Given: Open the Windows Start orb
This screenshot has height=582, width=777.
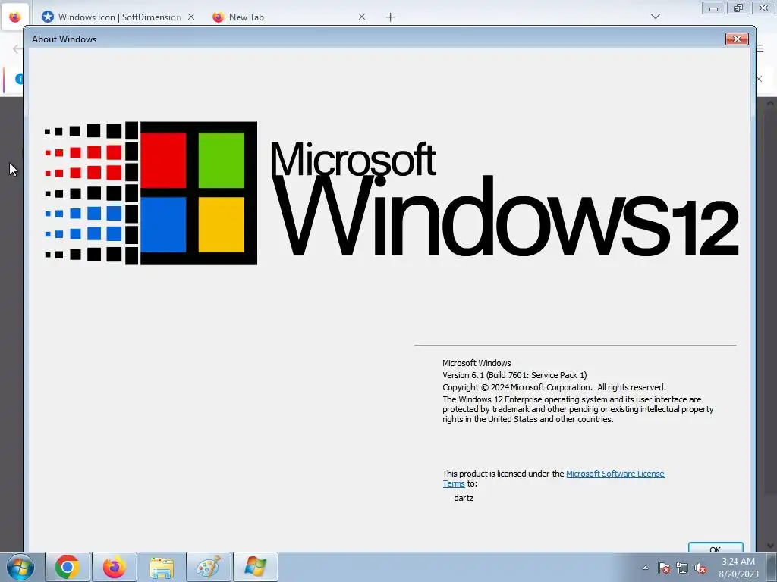Looking at the screenshot, I should coord(20,567).
